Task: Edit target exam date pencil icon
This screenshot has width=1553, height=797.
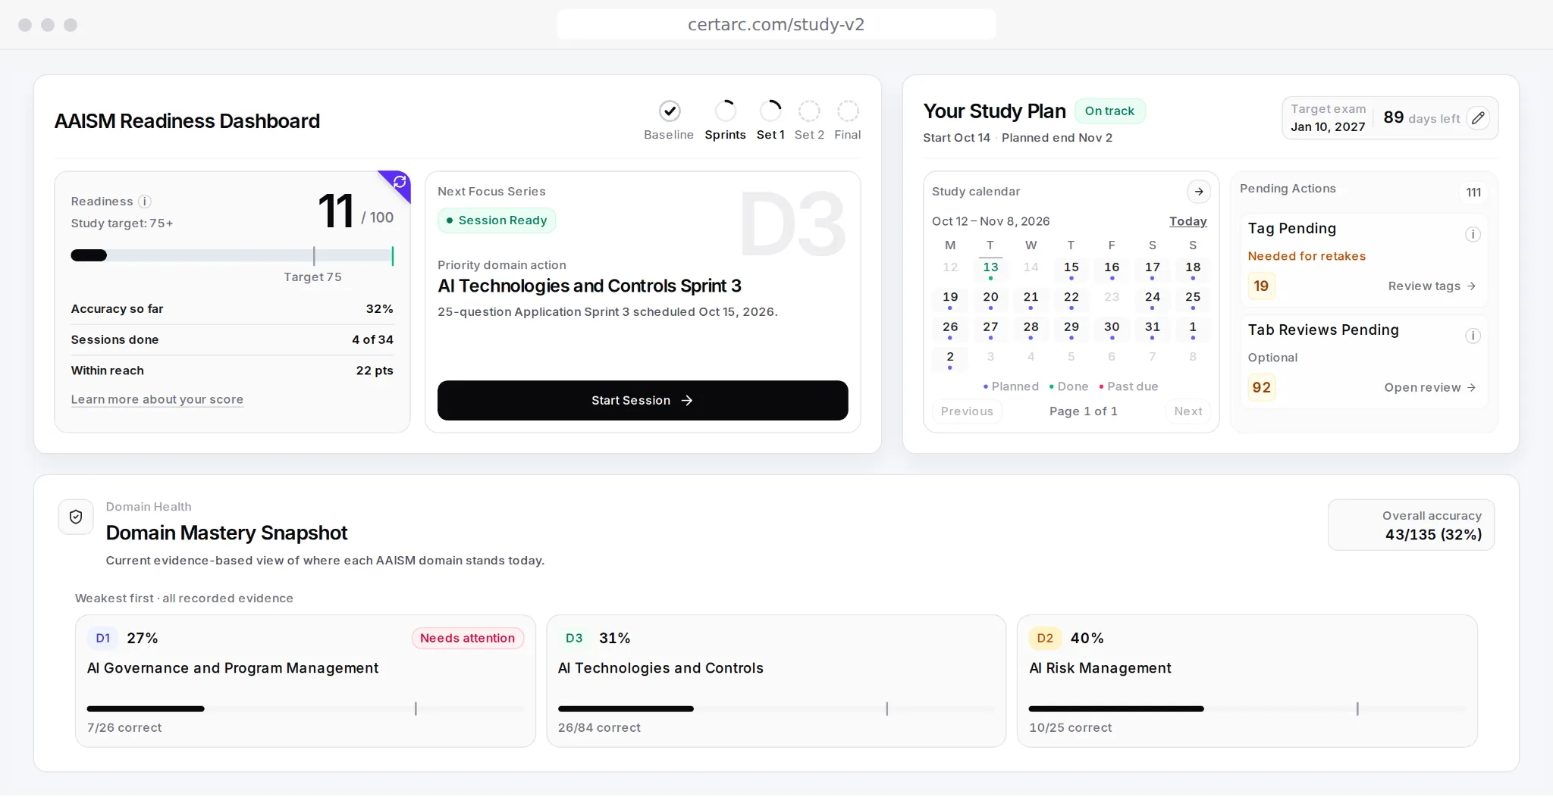Action: [x=1478, y=118]
